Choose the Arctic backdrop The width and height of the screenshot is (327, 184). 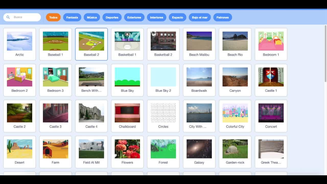tap(20, 44)
